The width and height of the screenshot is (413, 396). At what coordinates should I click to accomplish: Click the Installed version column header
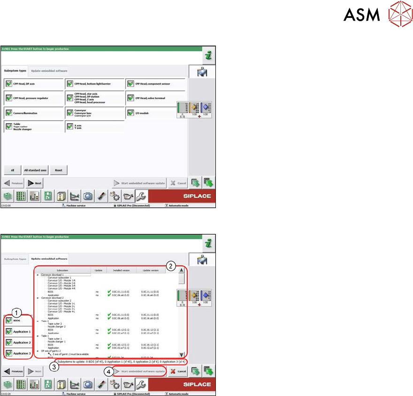point(121,270)
